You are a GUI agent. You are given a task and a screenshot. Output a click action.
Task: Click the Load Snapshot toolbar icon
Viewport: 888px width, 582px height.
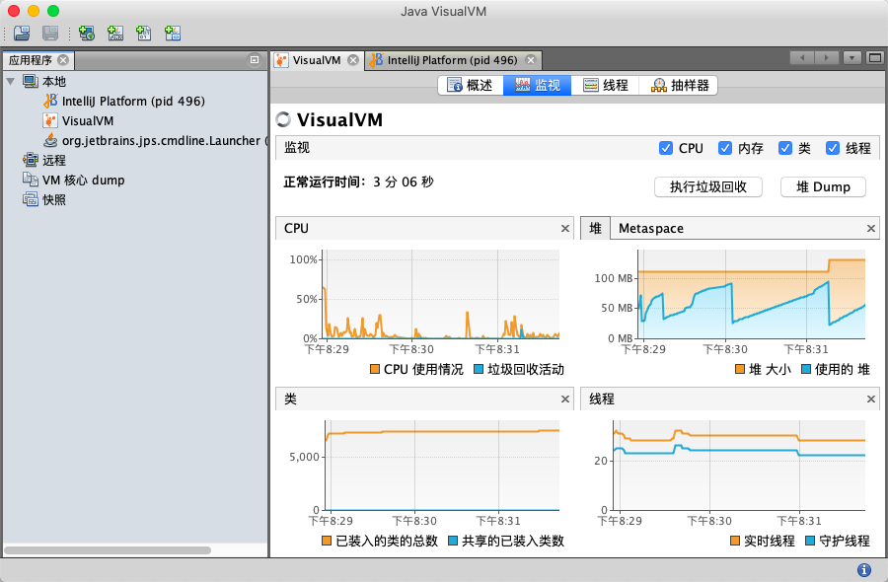[22, 33]
